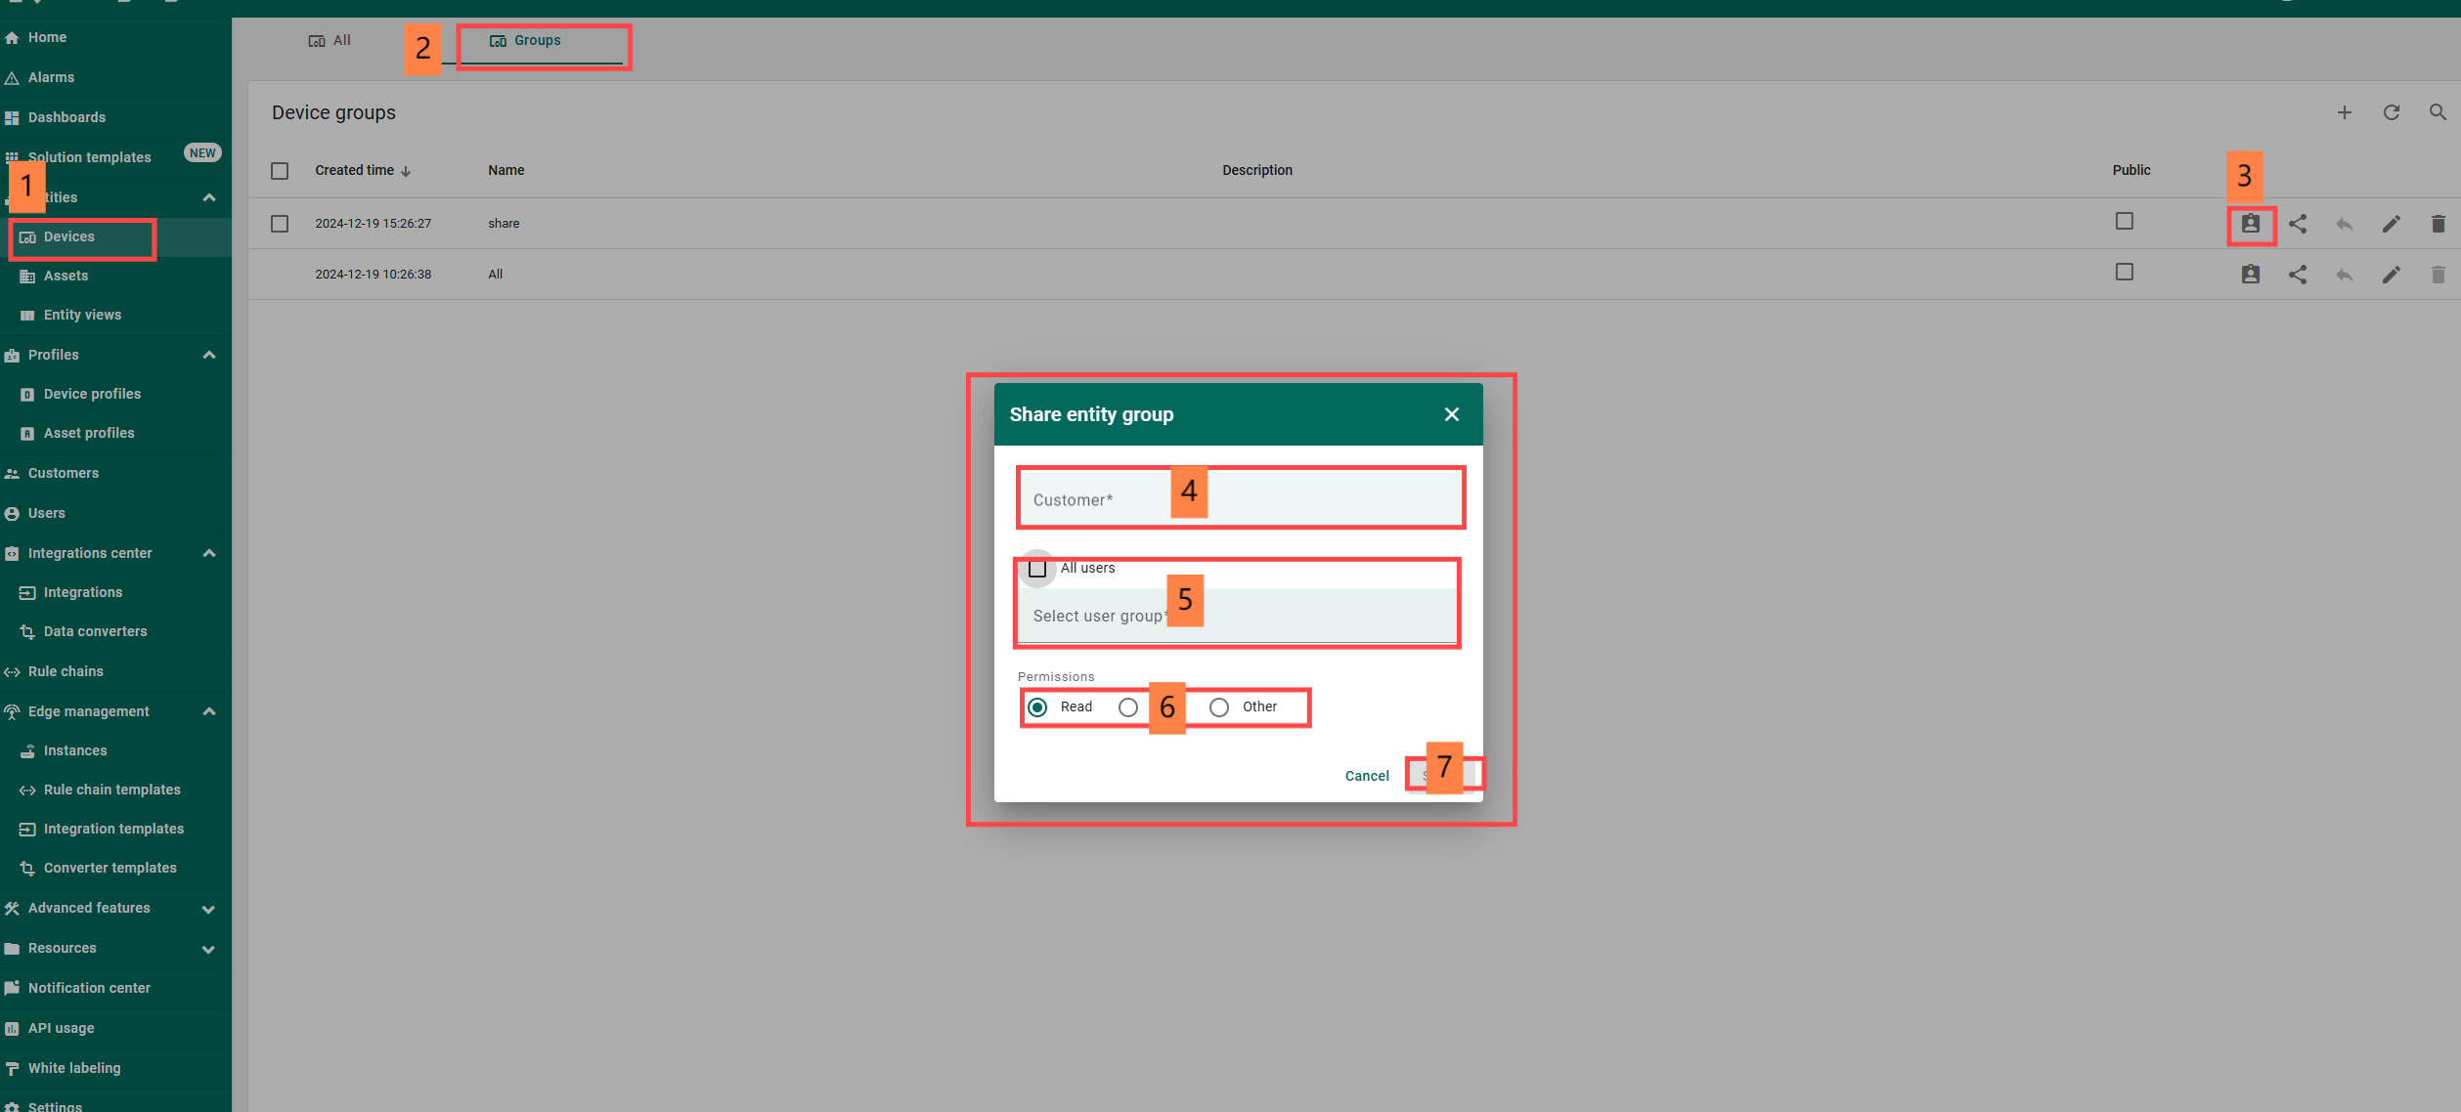Edit the 'share' group with pencil icon

pos(2391,224)
